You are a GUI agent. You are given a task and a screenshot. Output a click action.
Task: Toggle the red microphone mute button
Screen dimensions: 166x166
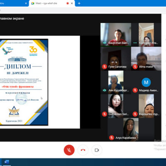click(x=69, y=150)
